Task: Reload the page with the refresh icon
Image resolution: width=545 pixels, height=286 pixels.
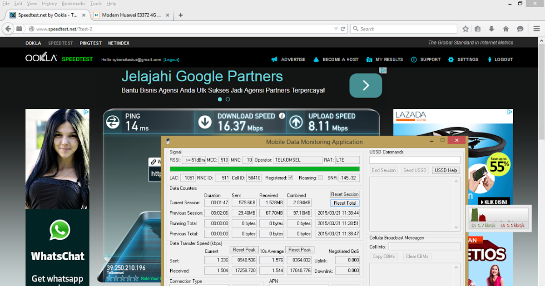Action: pyautogui.click(x=343, y=29)
